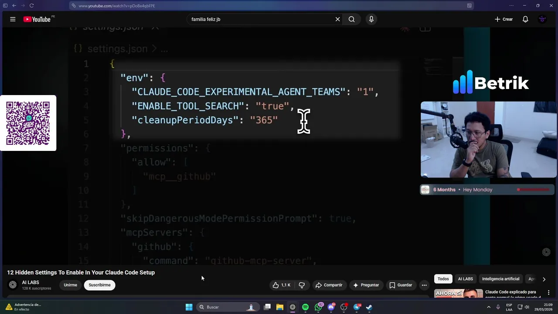Click the system tray microphone icon
The height and width of the screenshot is (314, 558).
tap(498, 307)
